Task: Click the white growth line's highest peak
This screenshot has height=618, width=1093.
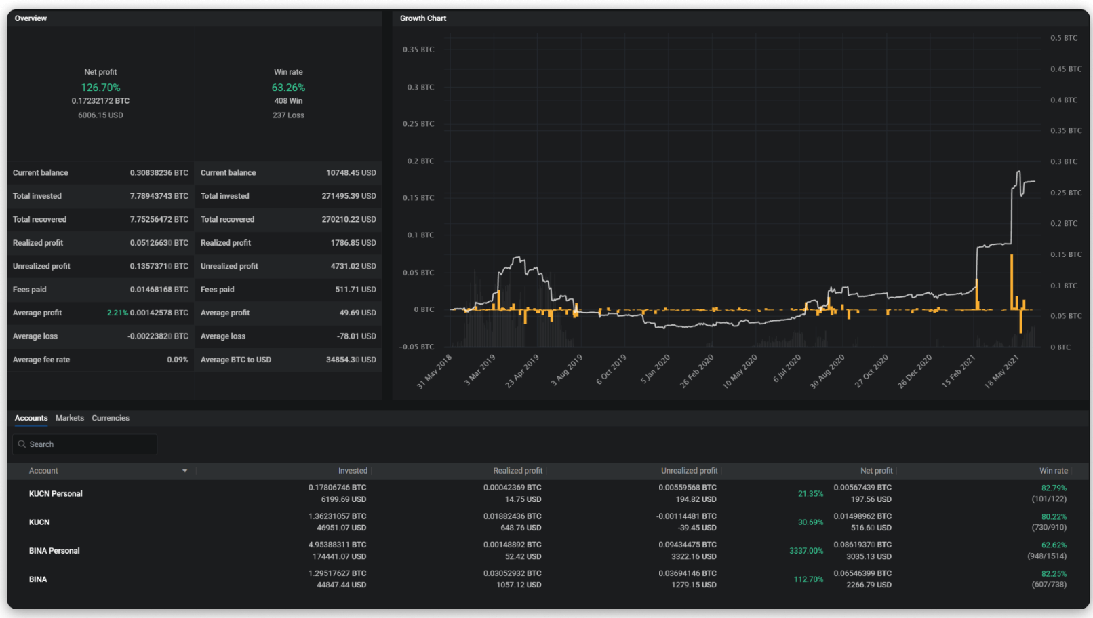Action: pos(1018,172)
